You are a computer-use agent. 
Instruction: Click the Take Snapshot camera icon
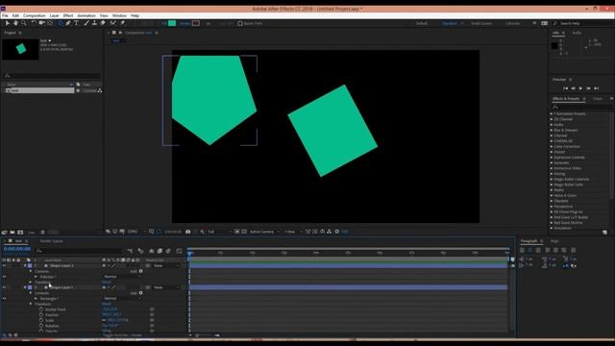[188, 232]
